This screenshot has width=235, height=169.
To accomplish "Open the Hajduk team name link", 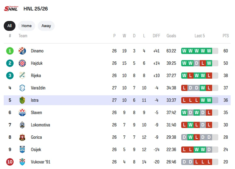I will [x=37, y=63].
